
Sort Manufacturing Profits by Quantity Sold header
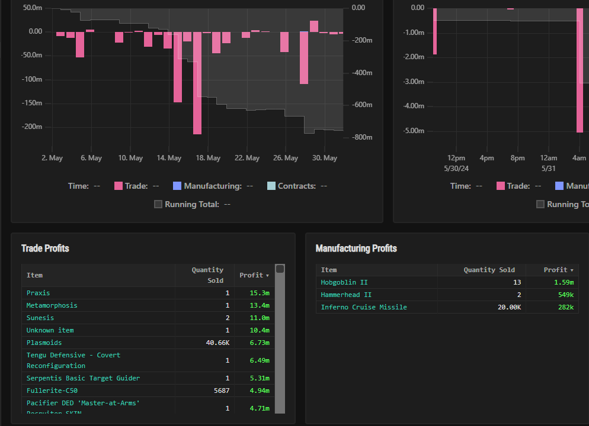[x=489, y=270]
